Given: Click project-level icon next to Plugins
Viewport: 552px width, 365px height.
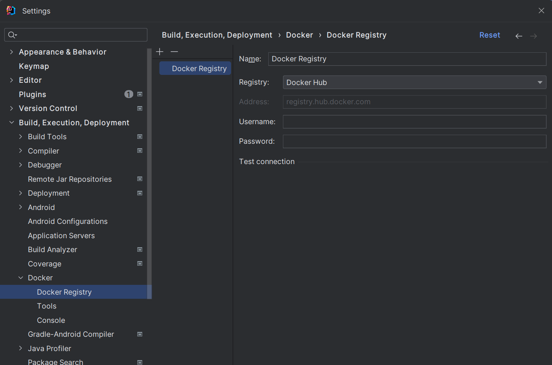Looking at the screenshot, I should tap(140, 94).
